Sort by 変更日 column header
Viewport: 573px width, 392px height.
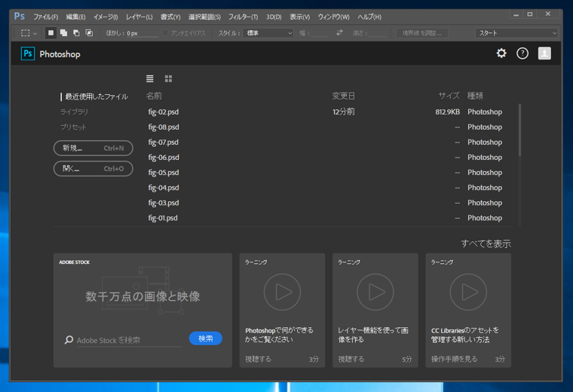pos(344,96)
